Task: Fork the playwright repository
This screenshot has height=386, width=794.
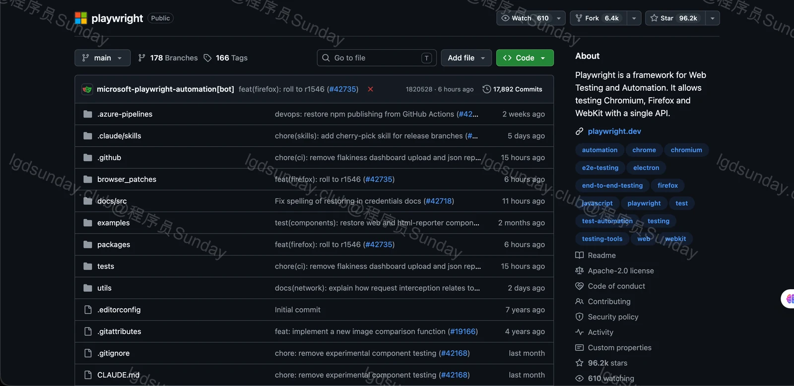Action: tap(598, 18)
